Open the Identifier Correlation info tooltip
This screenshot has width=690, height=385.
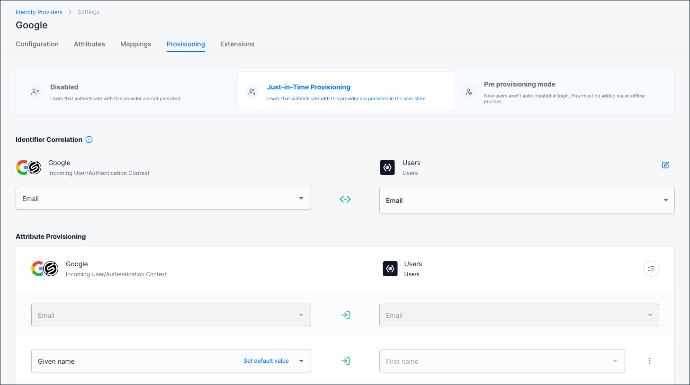coord(89,139)
